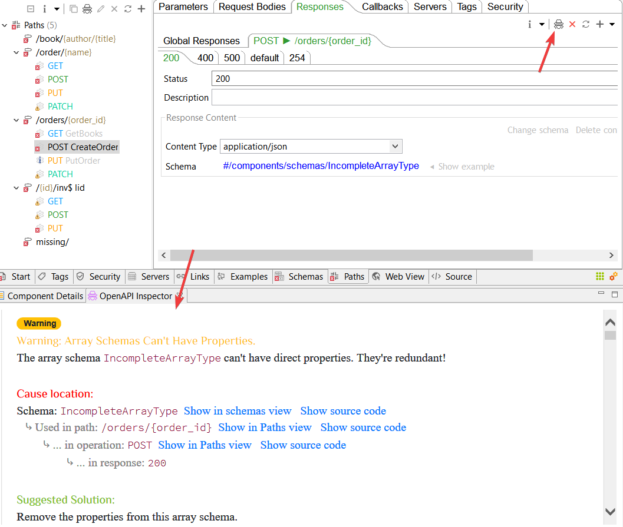Open dropdown arrow next to Responses add icon

click(x=612, y=24)
